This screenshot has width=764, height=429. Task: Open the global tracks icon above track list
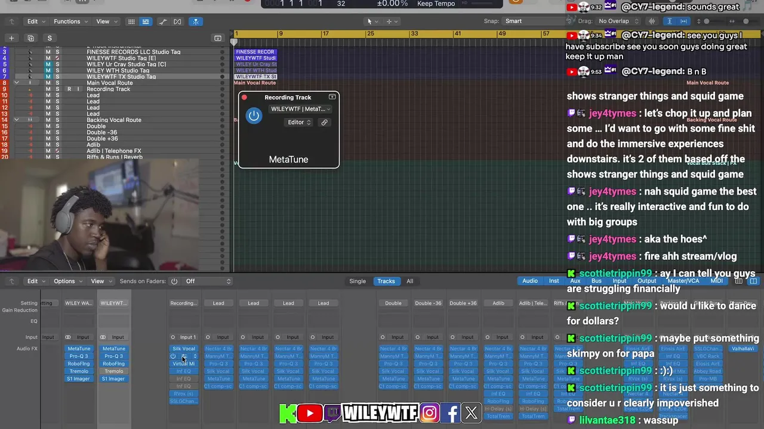218,38
